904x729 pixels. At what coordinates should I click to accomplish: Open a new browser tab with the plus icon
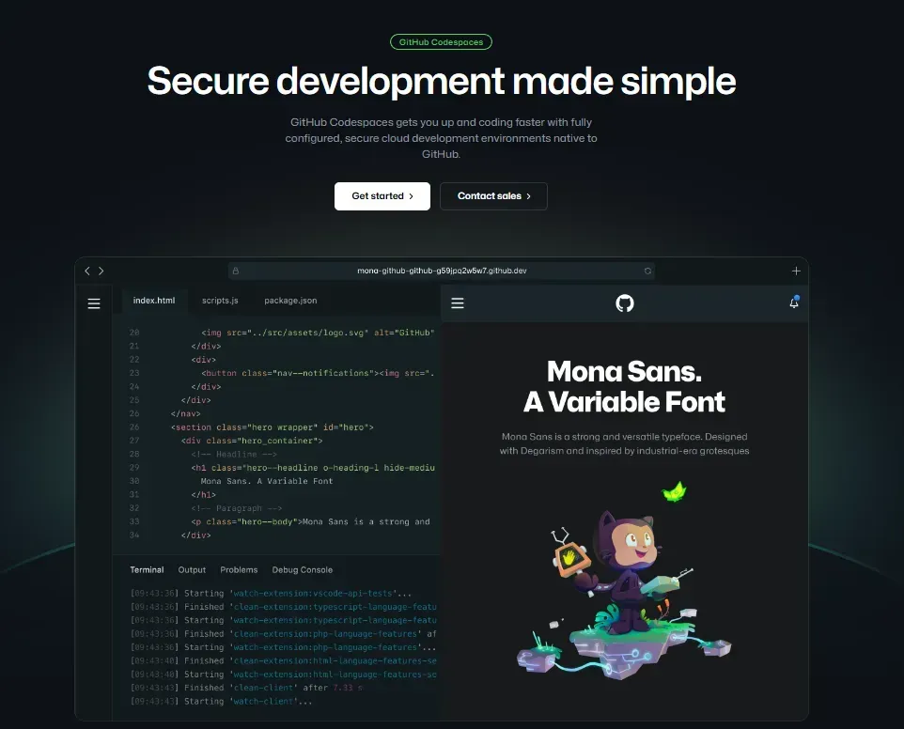click(796, 271)
